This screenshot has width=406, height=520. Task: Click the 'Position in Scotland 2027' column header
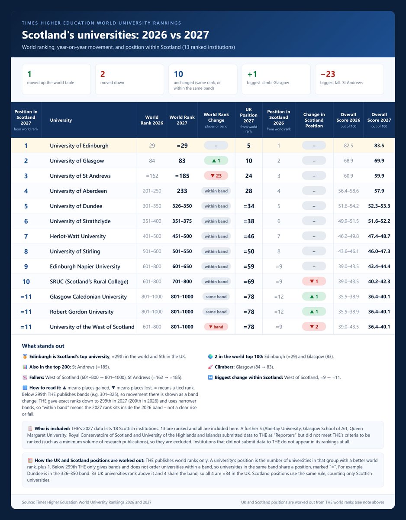(x=26, y=120)
